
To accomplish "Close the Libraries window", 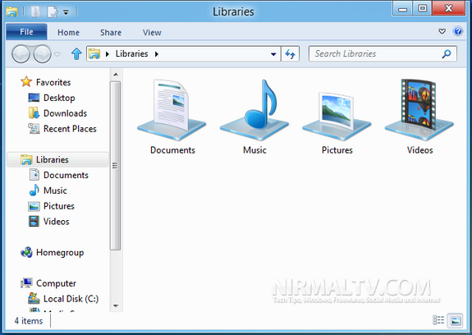I will [x=448, y=8].
